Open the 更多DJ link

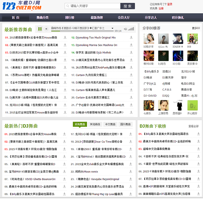[196, 28]
